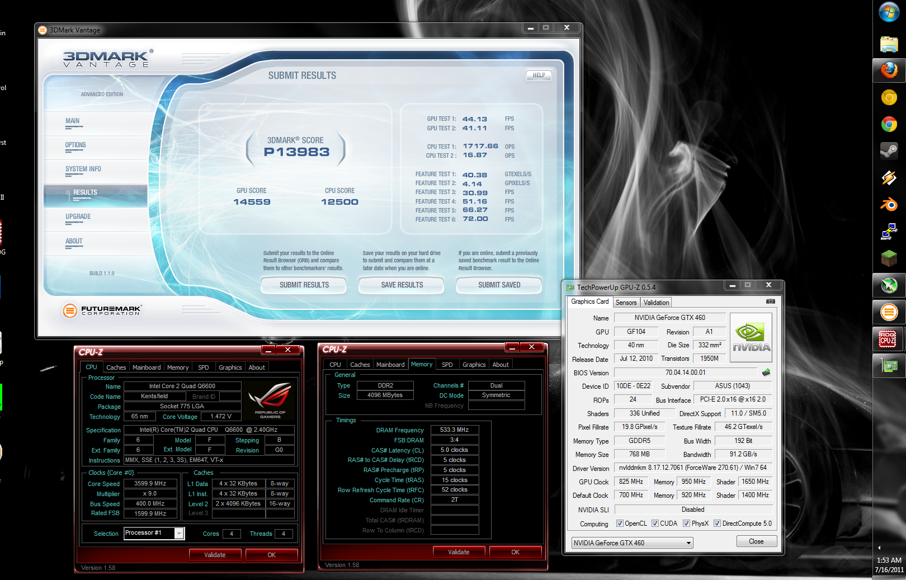The image size is (906, 580).
Task: Open SPD tab in right CPU-Z window
Action: (x=447, y=365)
